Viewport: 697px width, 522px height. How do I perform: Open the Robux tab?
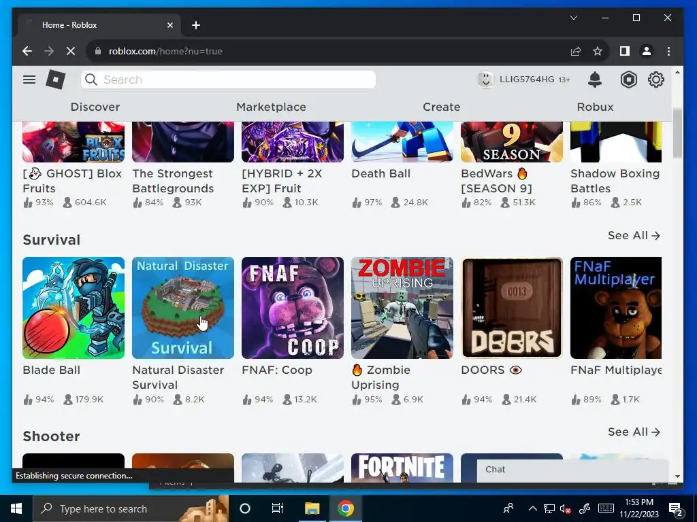pos(595,107)
